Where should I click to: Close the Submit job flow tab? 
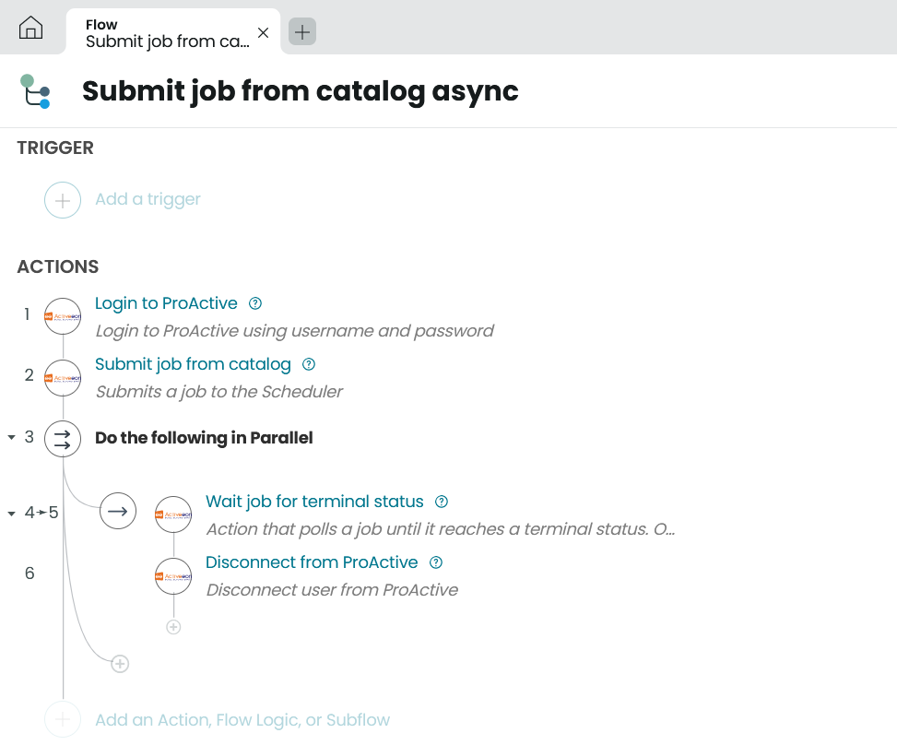coord(263,32)
